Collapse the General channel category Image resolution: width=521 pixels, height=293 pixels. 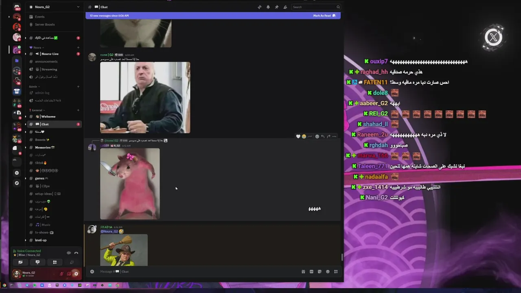point(37,110)
